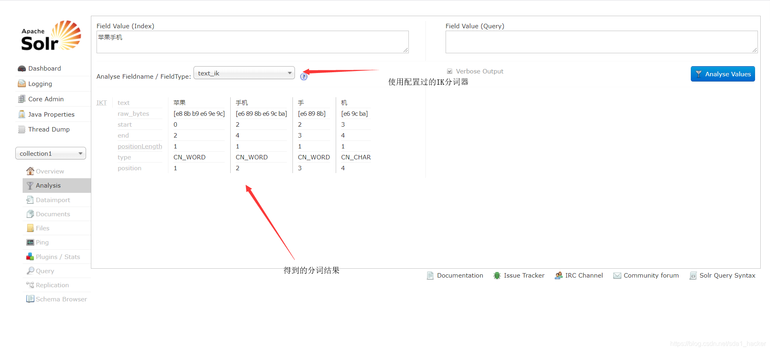Click the Overview house icon
The width and height of the screenshot is (770, 351).
30,171
